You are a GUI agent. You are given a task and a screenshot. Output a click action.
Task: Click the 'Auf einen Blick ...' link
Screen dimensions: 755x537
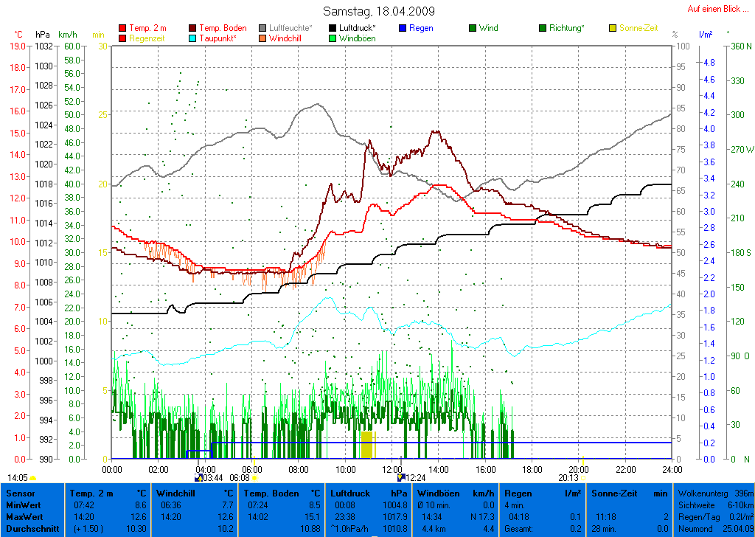(713, 9)
